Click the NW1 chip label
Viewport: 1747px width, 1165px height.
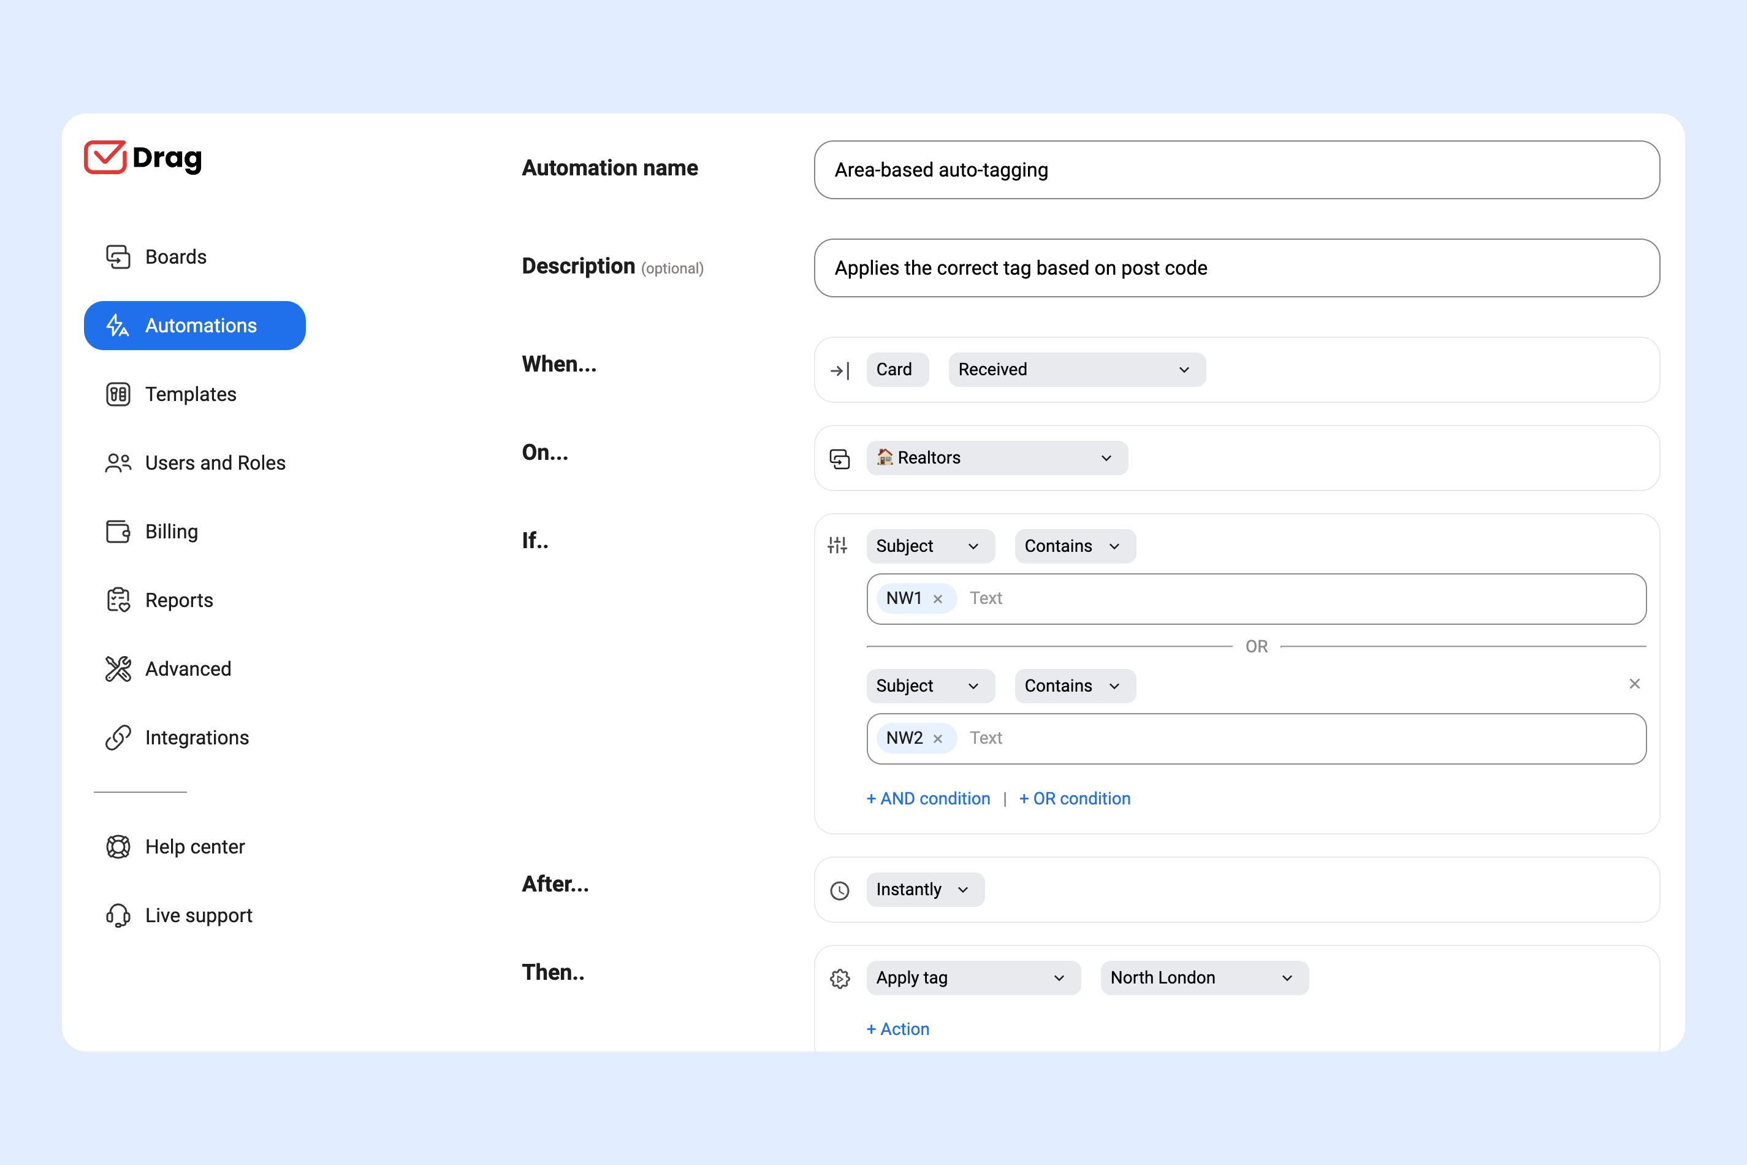[x=904, y=598]
